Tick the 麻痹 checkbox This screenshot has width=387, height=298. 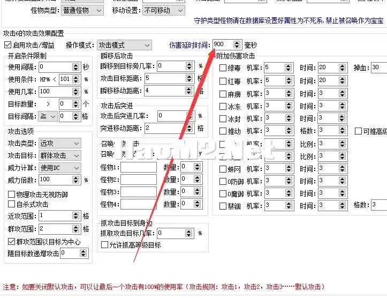pos(223,94)
